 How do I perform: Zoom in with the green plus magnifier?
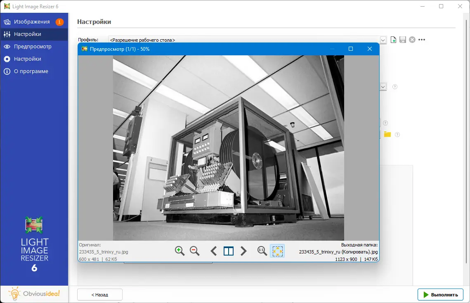(x=179, y=251)
